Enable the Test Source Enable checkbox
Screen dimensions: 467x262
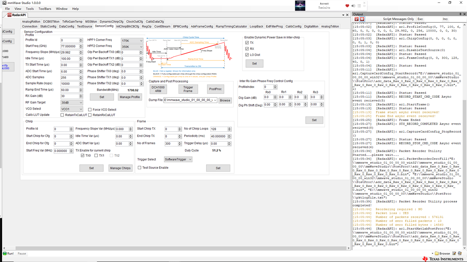coord(139,168)
